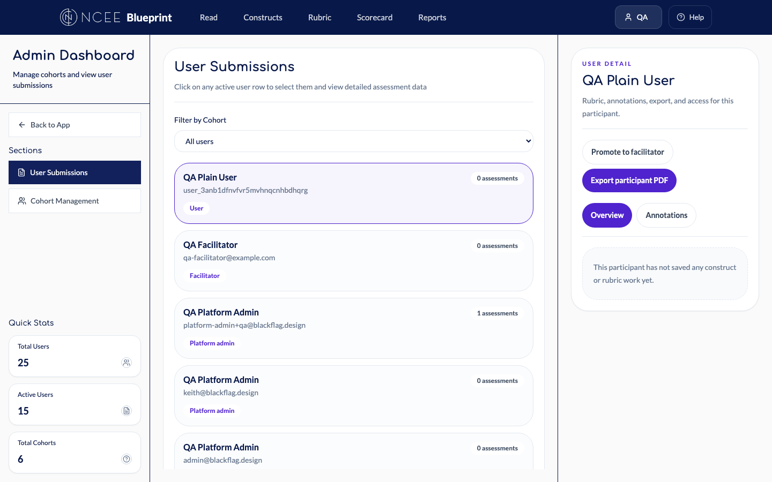Click Export participant PDF button
Screen dimensions: 772x482
[629, 180]
